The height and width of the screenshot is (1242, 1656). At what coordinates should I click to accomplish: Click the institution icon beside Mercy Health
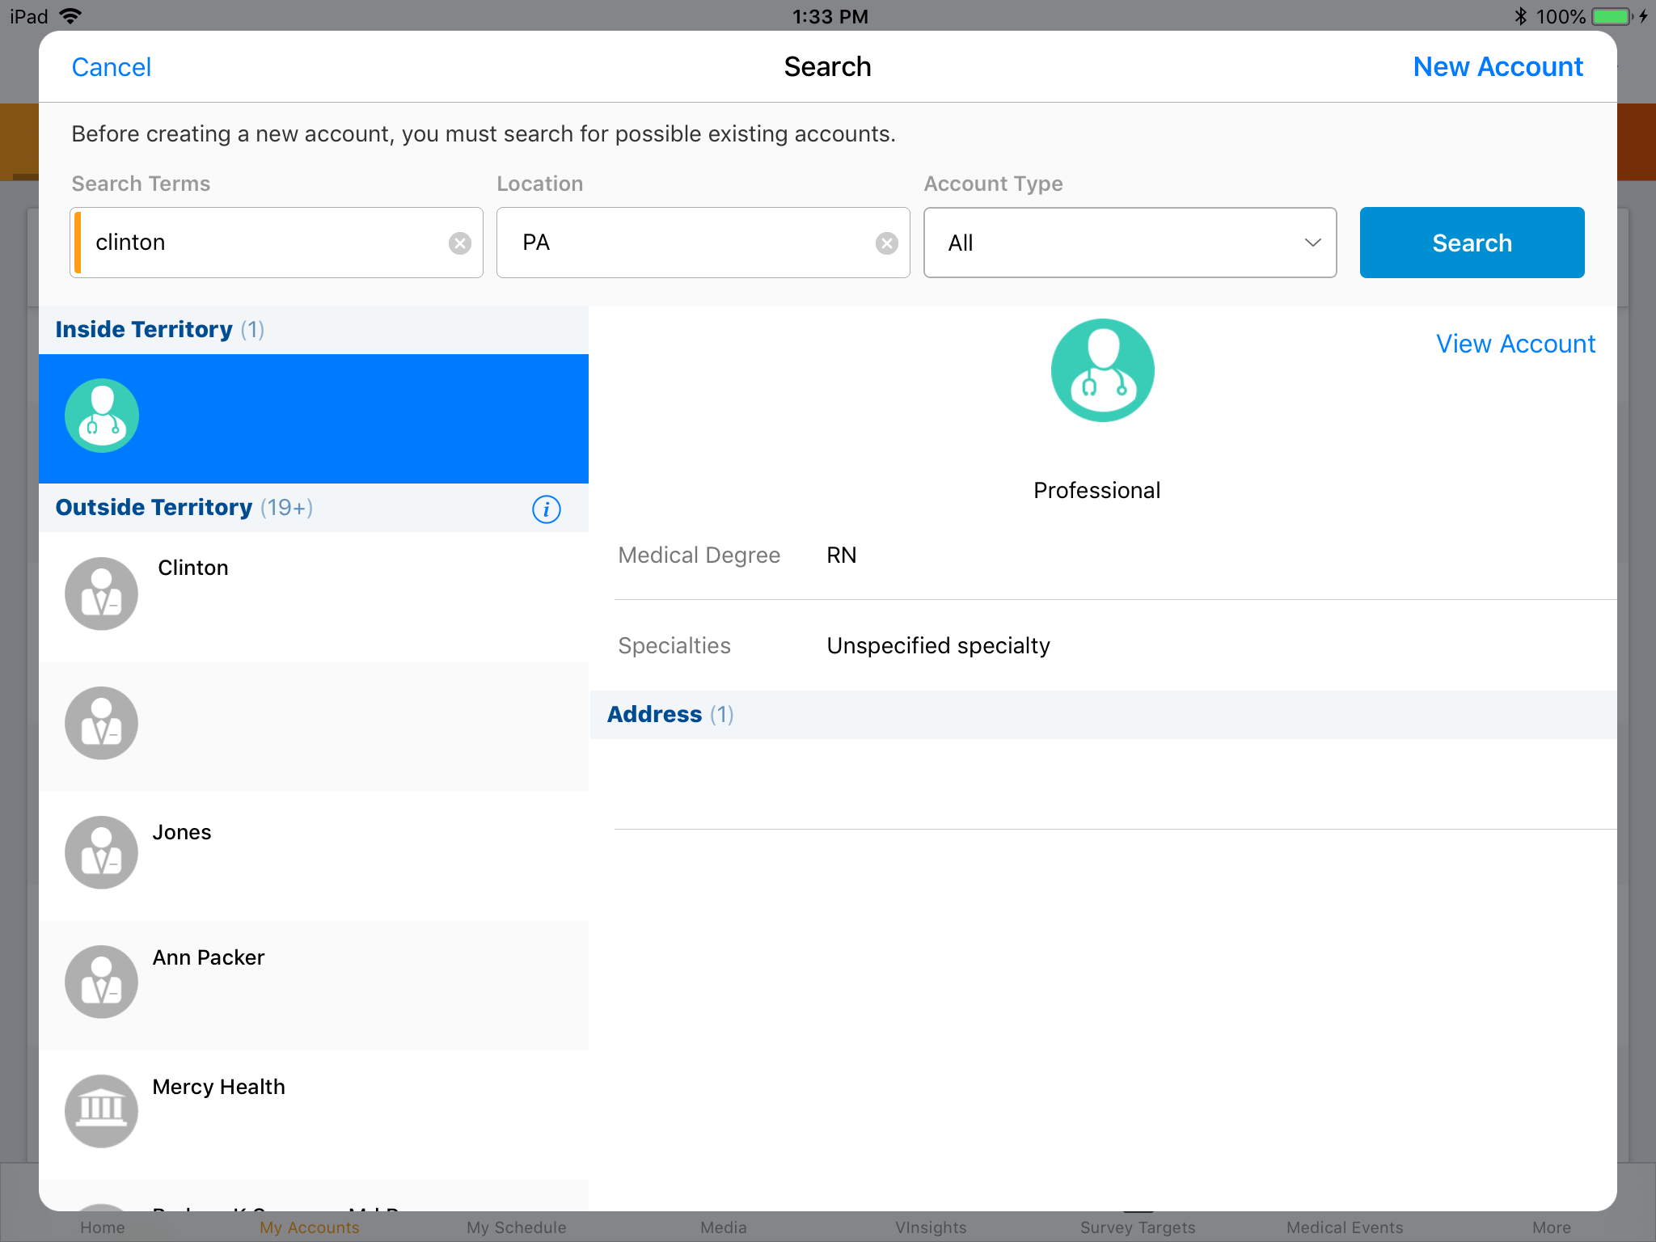[102, 1111]
